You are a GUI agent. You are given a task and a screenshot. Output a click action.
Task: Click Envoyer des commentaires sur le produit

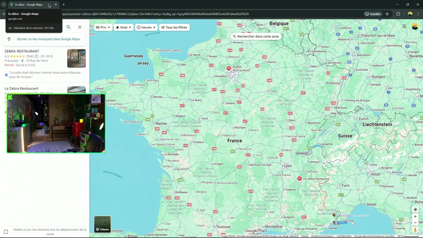(374, 236)
